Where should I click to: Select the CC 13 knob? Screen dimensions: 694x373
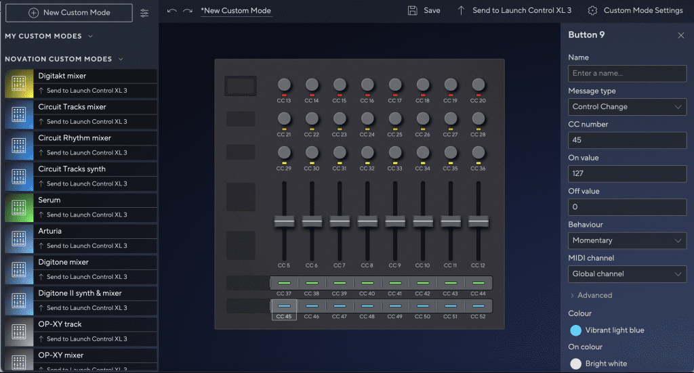coord(284,85)
